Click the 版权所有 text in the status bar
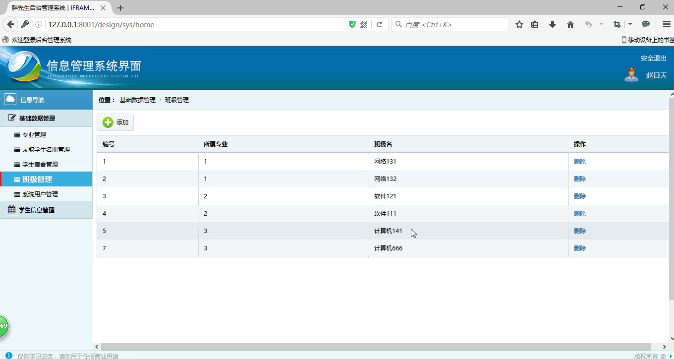The image size is (674, 359). (646, 356)
